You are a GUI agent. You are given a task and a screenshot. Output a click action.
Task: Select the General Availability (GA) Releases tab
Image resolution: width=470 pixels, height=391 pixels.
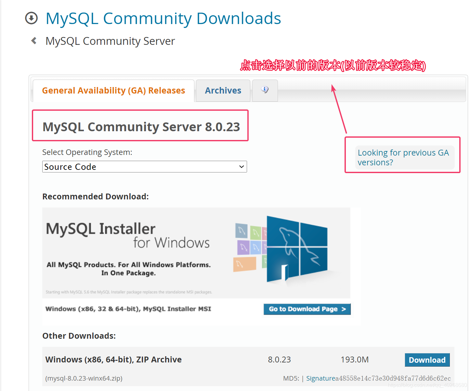click(113, 91)
